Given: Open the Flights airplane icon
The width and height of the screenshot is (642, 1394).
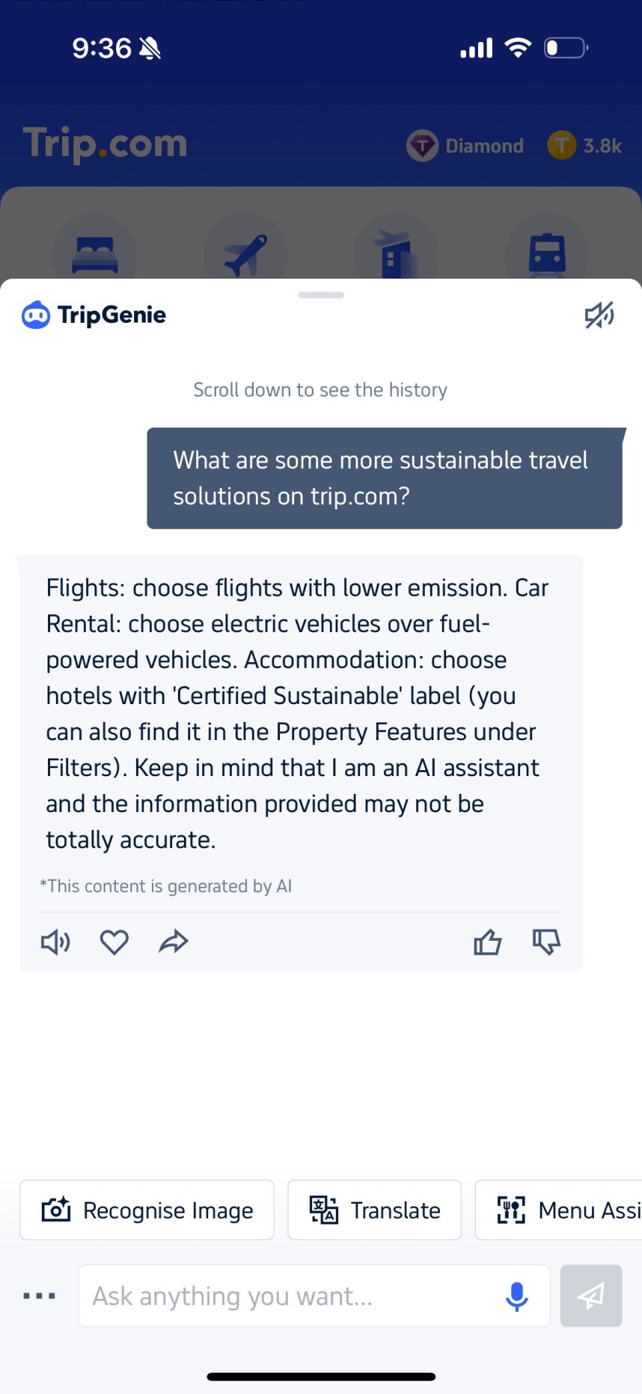Looking at the screenshot, I should (245, 255).
